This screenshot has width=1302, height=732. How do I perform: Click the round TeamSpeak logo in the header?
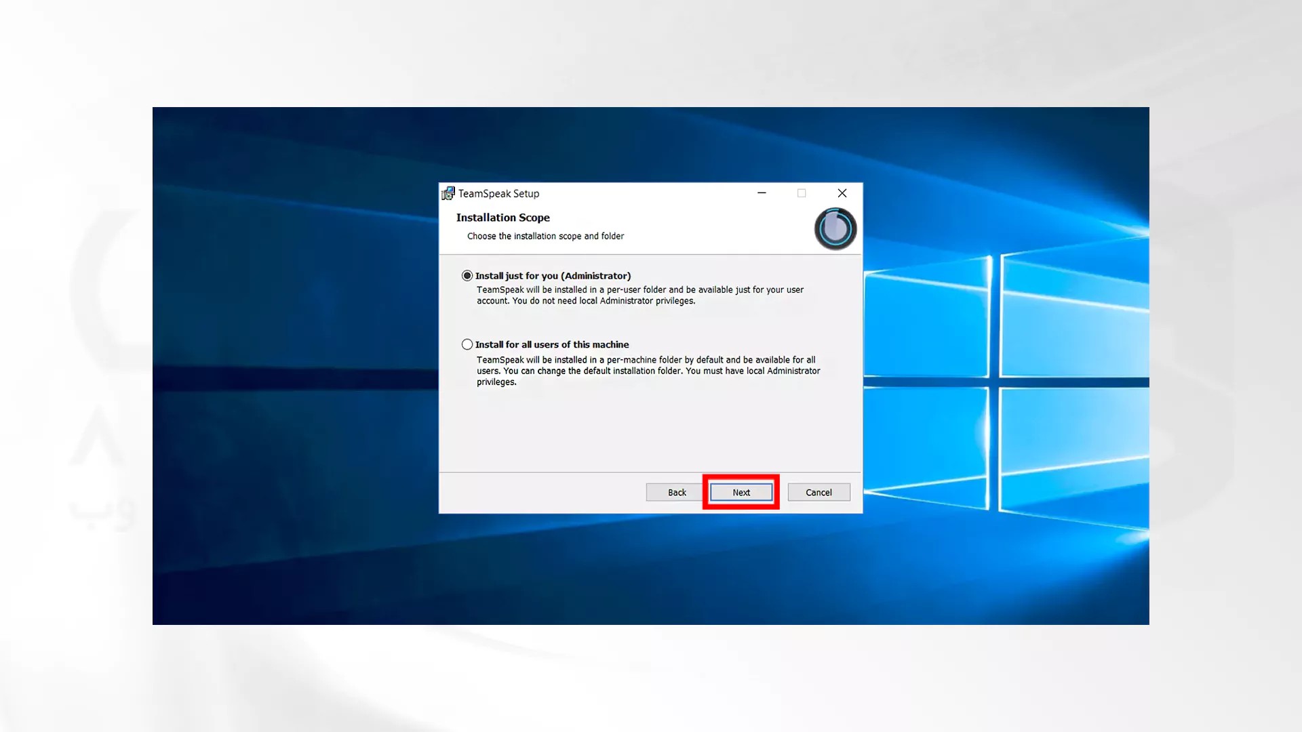click(835, 229)
